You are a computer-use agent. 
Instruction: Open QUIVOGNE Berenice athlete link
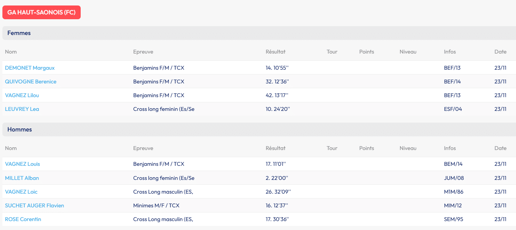(31, 82)
